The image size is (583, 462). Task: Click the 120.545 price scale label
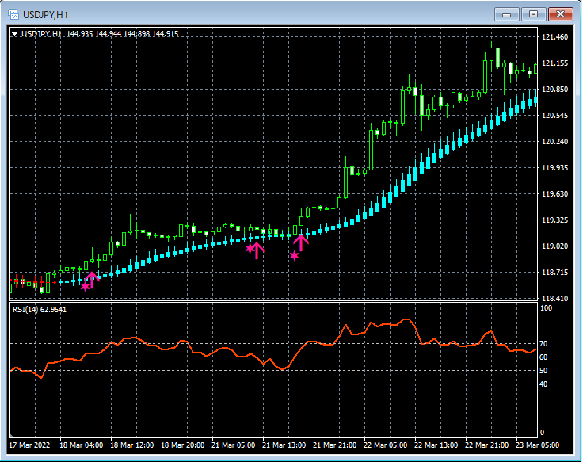coord(554,116)
